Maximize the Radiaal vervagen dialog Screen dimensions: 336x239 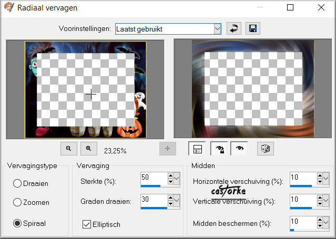[290, 7]
